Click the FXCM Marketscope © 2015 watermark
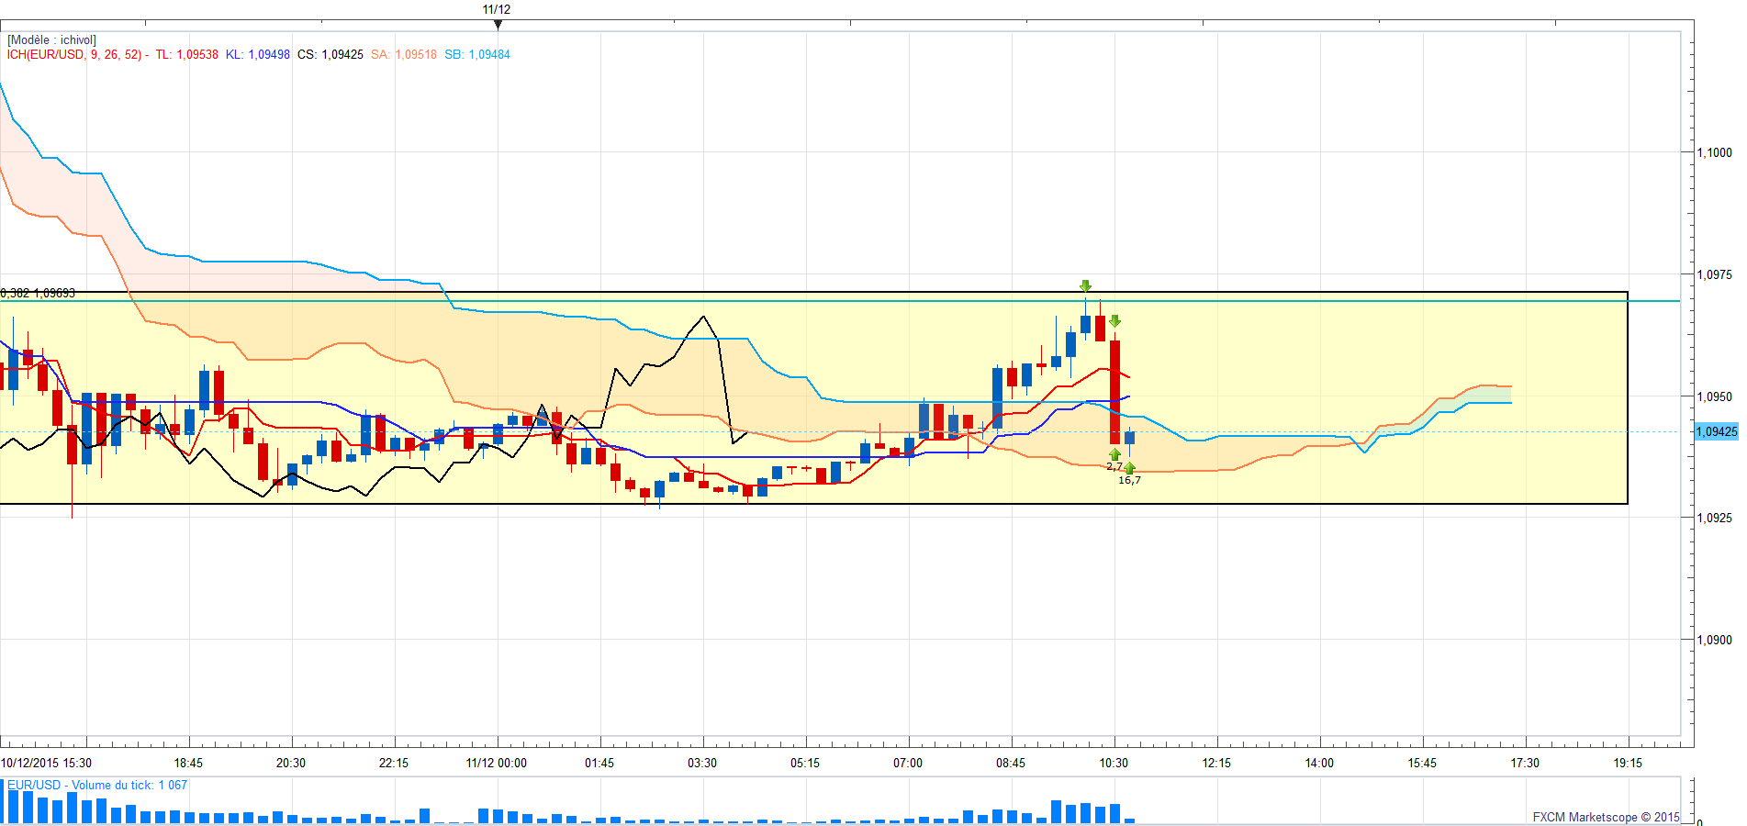 [x=1605, y=817]
